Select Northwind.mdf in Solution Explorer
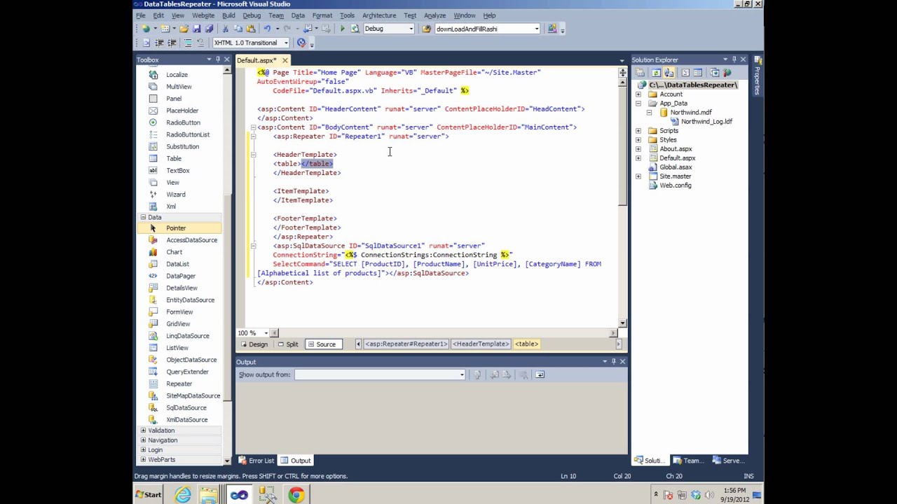897x504 pixels. [x=690, y=112]
